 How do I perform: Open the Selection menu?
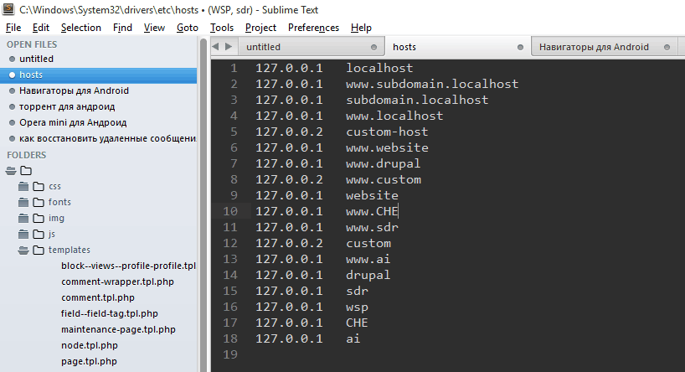pos(80,28)
